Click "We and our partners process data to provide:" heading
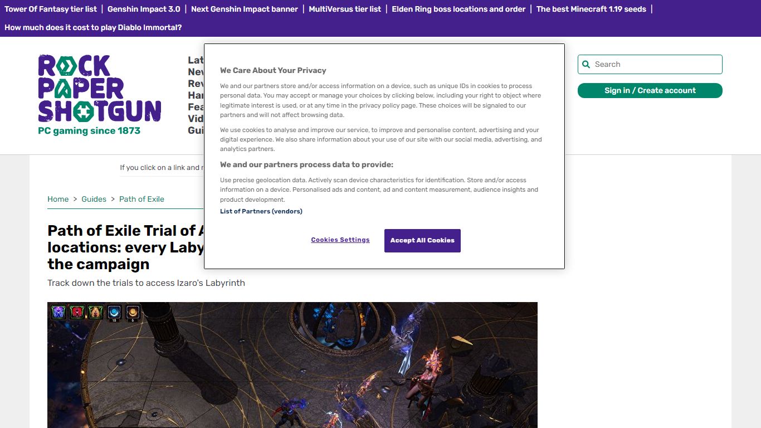 [306, 165]
